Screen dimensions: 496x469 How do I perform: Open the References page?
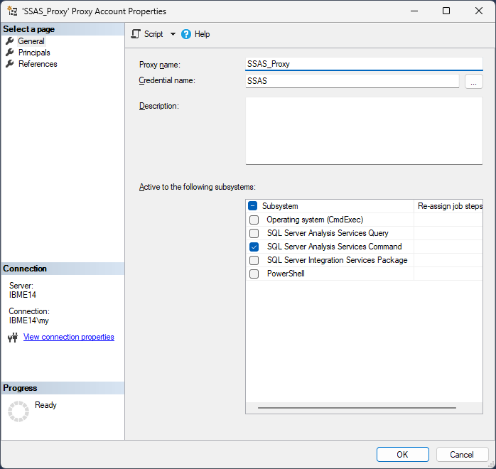click(x=38, y=64)
